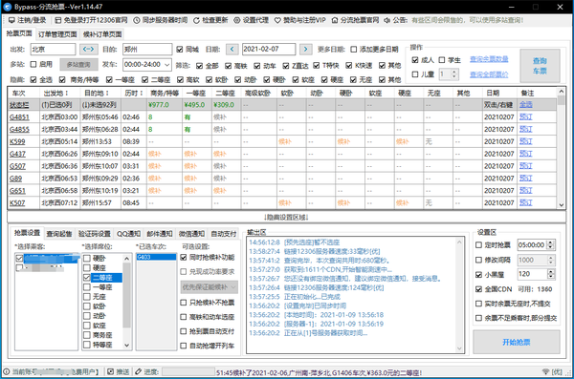Click the 推送 status bar icon
This screenshot has width=574, height=379.
coord(111,371)
